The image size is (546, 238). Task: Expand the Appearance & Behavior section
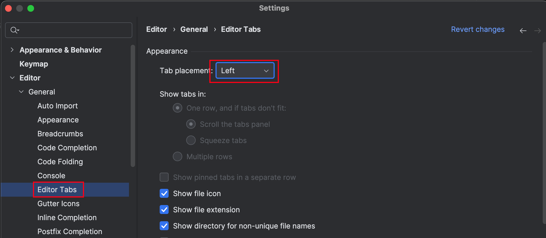(x=12, y=50)
